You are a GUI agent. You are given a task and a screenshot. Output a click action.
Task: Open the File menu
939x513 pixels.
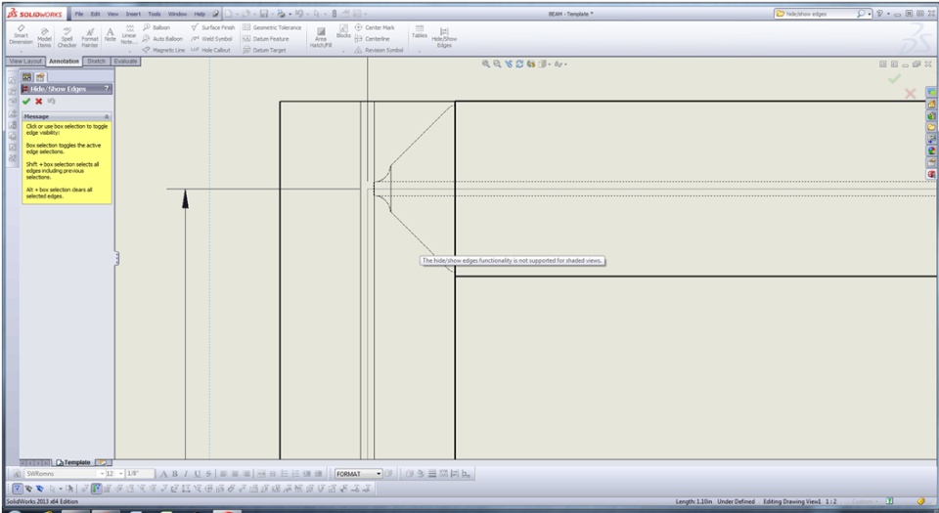pos(79,14)
